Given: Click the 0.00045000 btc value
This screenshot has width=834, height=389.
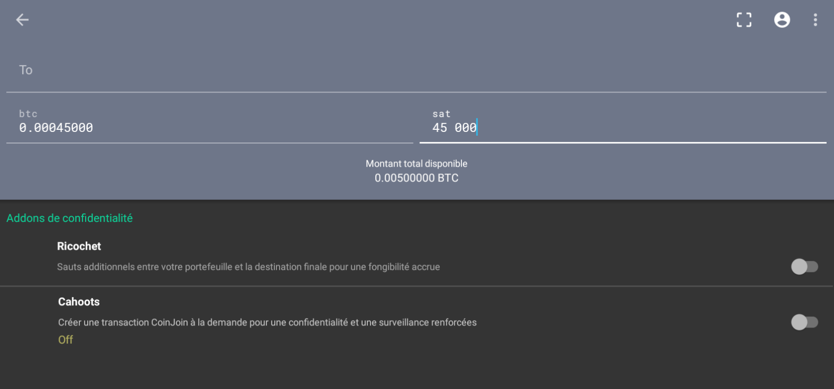Looking at the screenshot, I should pyautogui.click(x=56, y=128).
